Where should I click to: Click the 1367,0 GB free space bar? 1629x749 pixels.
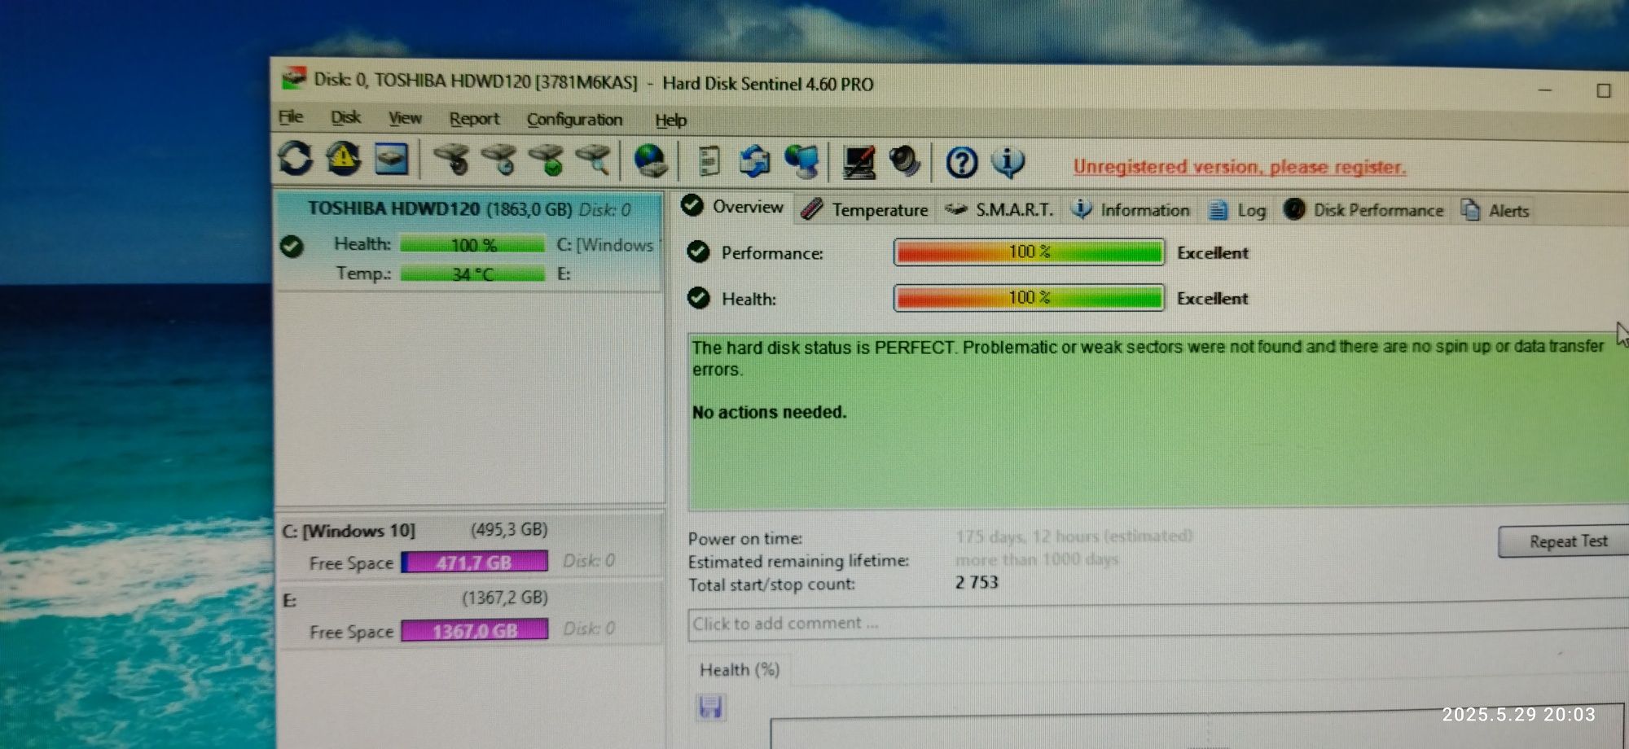(x=474, y=630)
